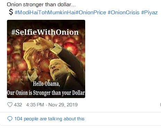Click the speech bubble reply icon
Viewport: 161px width, 129px height.
point(10,119)
